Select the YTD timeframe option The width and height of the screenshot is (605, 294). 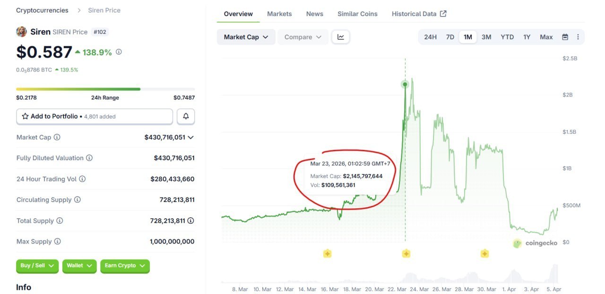tap(507, 37)
